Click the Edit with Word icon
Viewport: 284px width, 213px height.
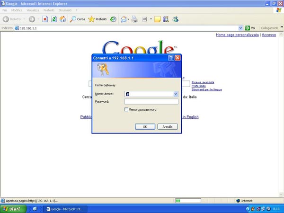[144, 19]
